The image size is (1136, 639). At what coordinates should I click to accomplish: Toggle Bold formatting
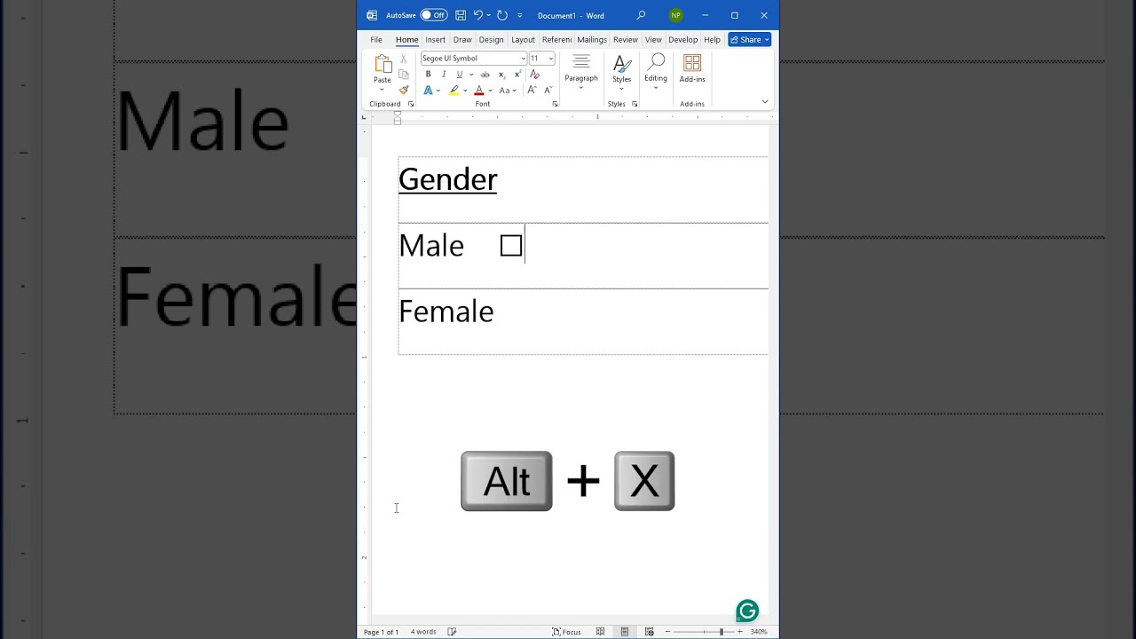(x=428, y=75)
